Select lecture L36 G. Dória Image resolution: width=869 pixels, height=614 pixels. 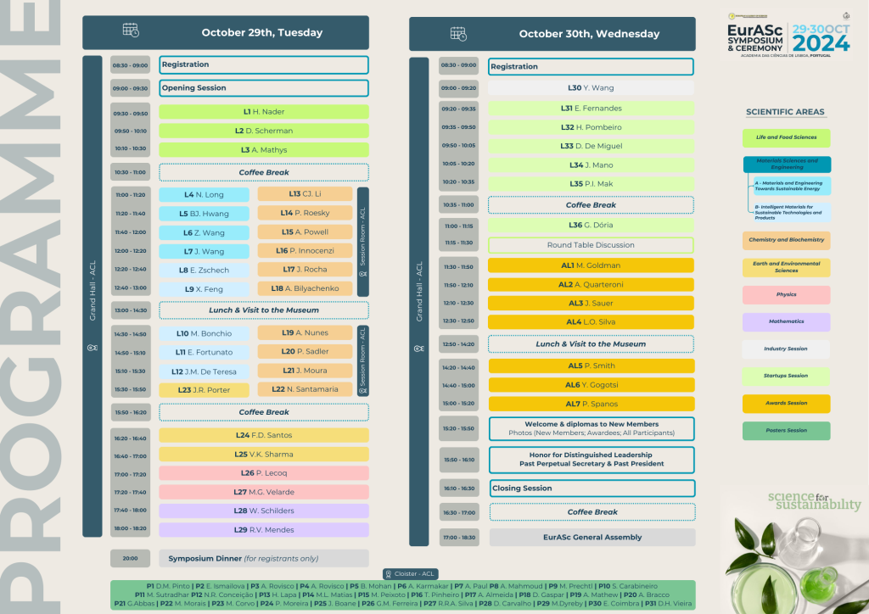point(591,225)
